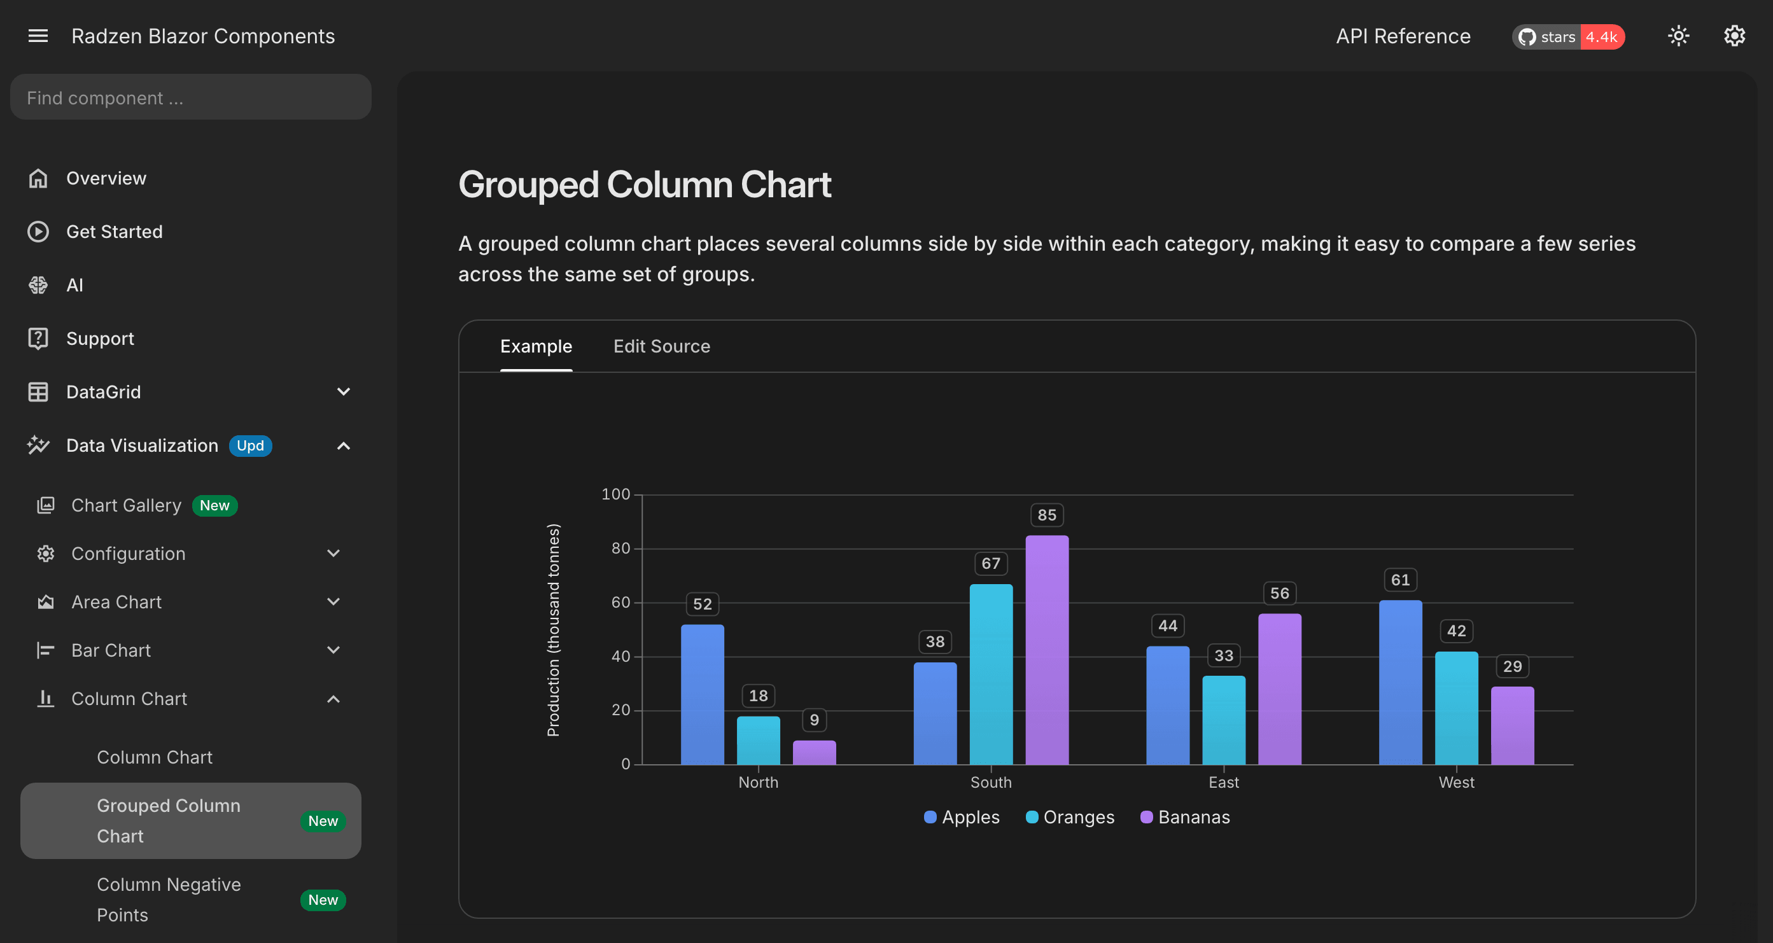Click the New badge beside Chart Gallery
The image size is (1773, 943).
(x=214, y=505)
